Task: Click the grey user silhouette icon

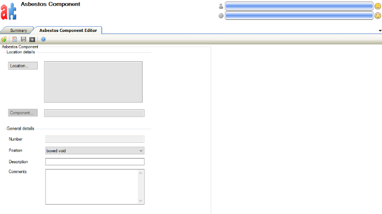Action: (x=221, y=6)
